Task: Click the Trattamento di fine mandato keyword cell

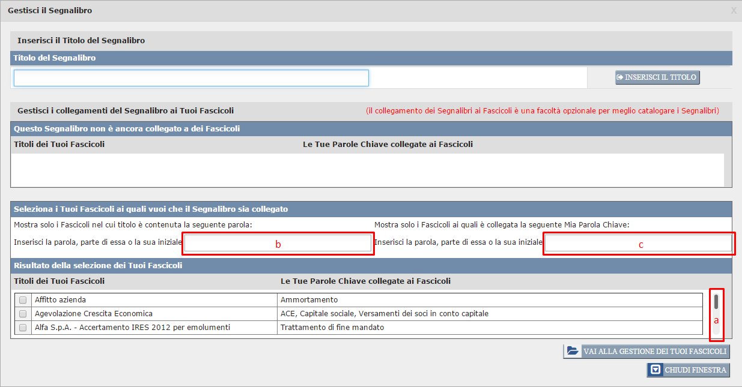Action: 332,328
